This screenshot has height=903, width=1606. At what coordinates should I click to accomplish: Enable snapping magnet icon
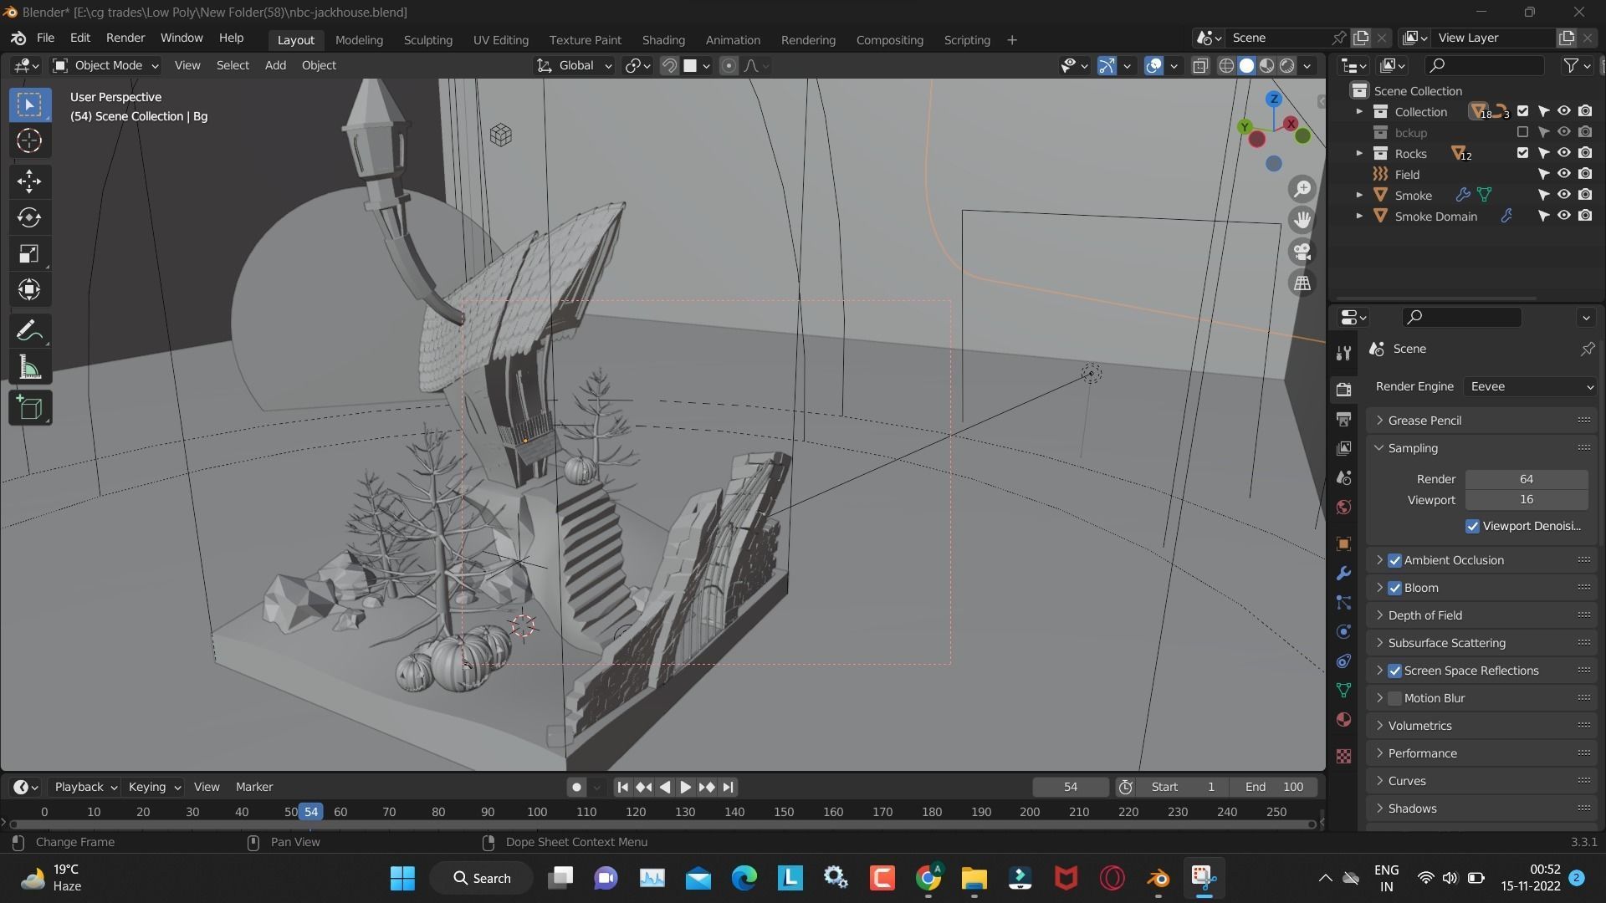(x=669, y=65)
